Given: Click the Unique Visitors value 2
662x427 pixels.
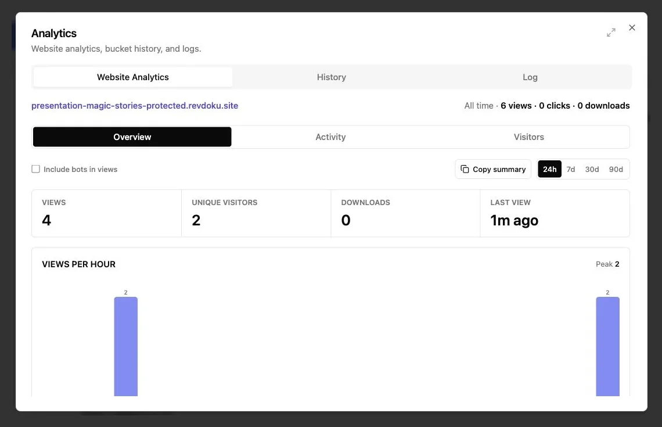Looking at the screenshot, I should pyautogui.click(x=196, y=220).
